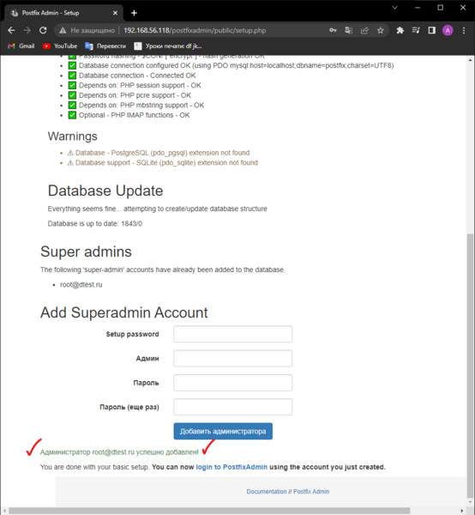Open the extensions puzzle icon

point(400,30)
